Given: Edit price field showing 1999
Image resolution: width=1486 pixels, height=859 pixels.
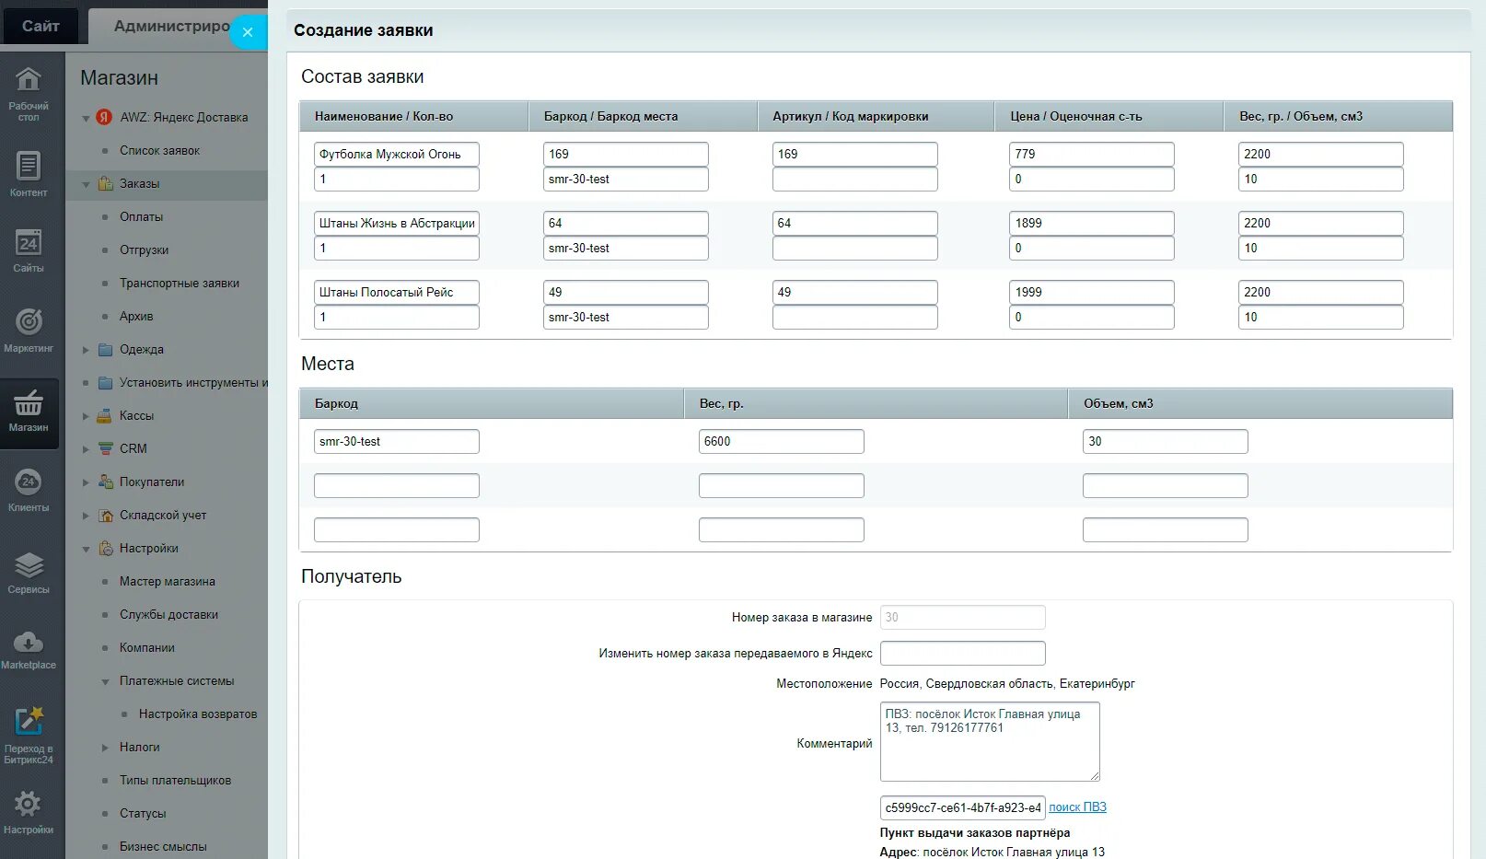Looking at the screenshot, I should 1092,292.
